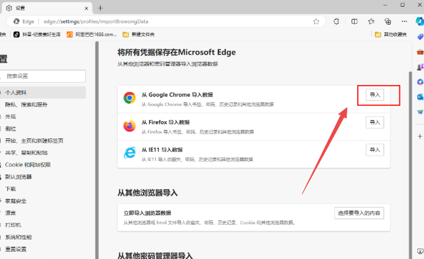The image size is (424, 259).
Task: Click the main page vertical scrollbar
Action: pos(411,165)
